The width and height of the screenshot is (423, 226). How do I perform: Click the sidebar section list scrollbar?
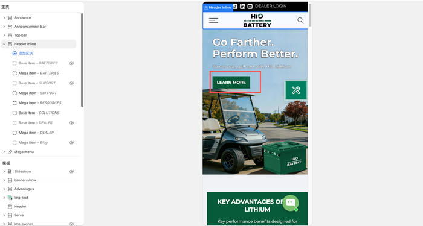pyautogui.click(x=82, y=60)
